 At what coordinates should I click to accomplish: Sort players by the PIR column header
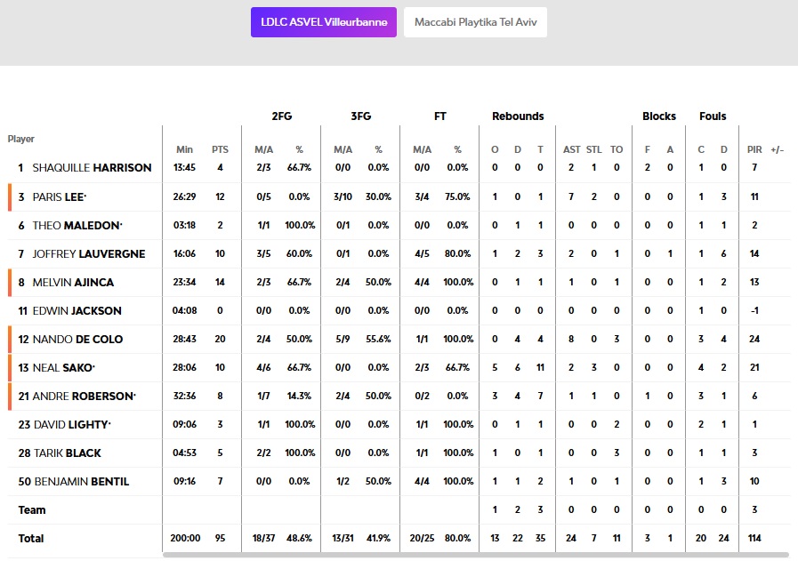click(754, 149)
